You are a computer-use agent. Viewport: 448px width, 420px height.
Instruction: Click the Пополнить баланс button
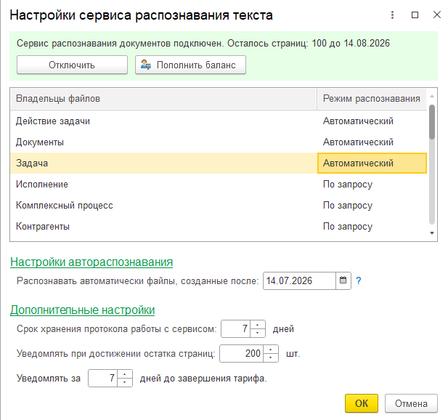pyautogui.click(x=190, y=65)
